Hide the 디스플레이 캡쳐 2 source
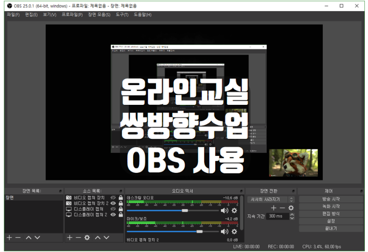 click(113, 214)
